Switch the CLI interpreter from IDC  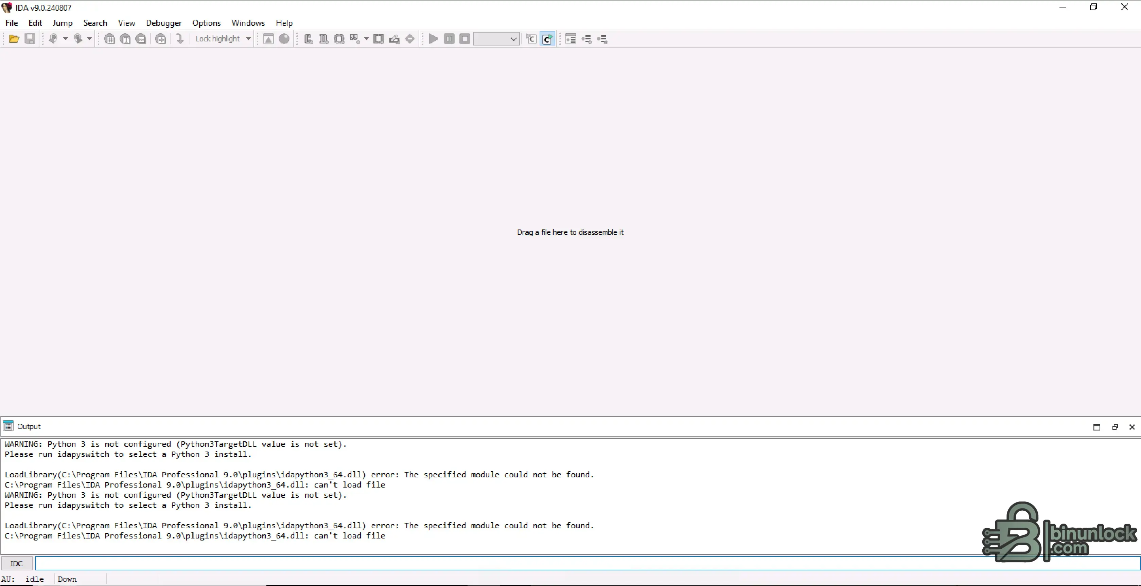click(x=16, y=563)
